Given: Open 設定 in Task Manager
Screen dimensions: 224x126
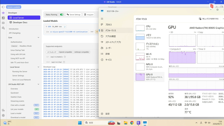Looking at the screenshot, I should pos(116,114).
